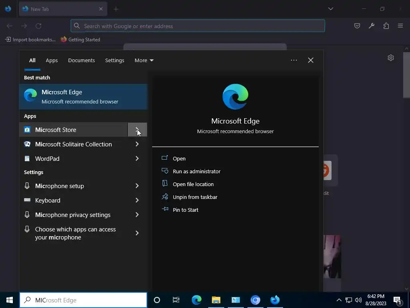The image size is (410, 308).
Task: Select the All search tab
Action: point(32,60)
